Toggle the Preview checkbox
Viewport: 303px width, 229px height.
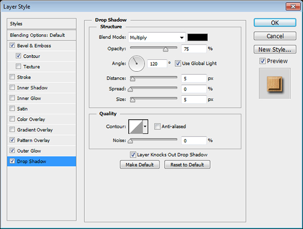click(262, 61)
